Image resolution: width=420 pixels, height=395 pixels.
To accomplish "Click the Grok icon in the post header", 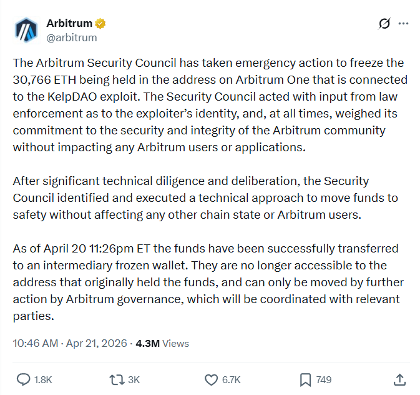I will (384, 24).
